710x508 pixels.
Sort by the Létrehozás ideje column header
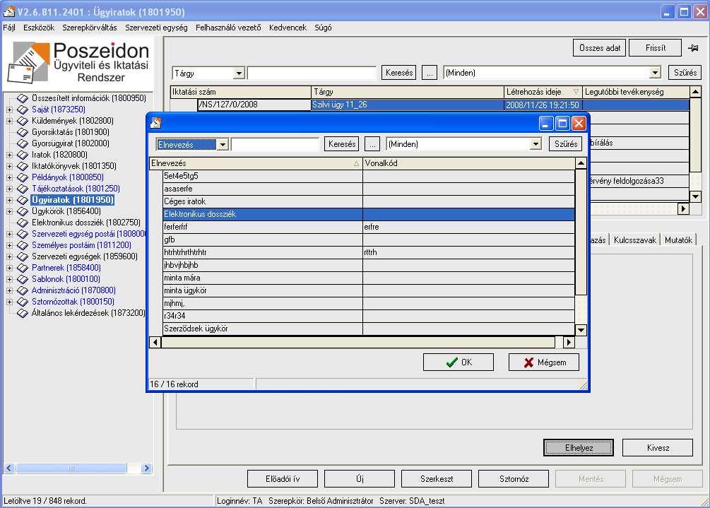[x=543, y=92]
